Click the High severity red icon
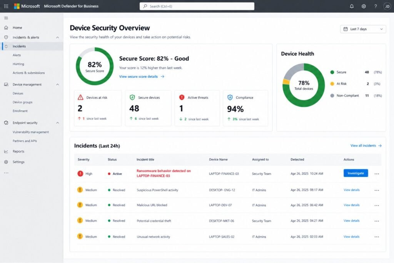The width and height of the screenshot is (394, 263). click(80, 174)
